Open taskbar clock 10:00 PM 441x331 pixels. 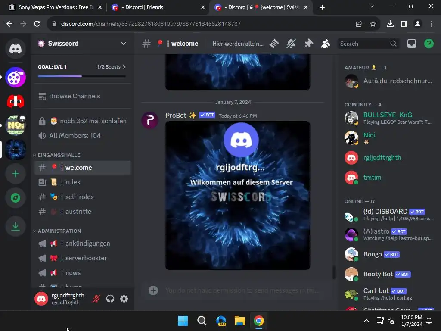click(x=411, y=321)
